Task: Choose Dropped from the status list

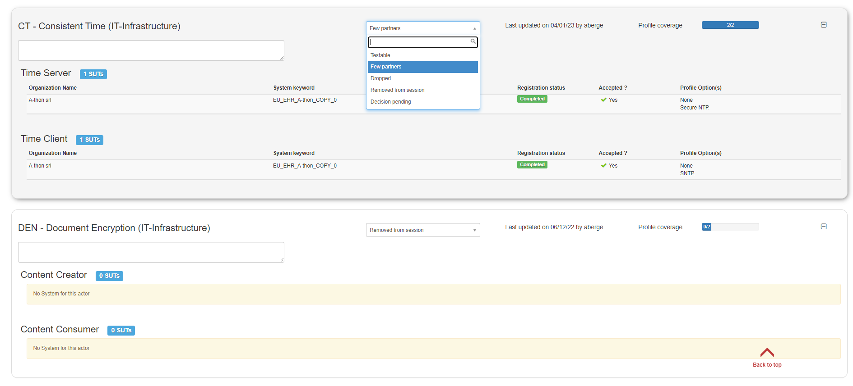Action: tap(380, 78)
